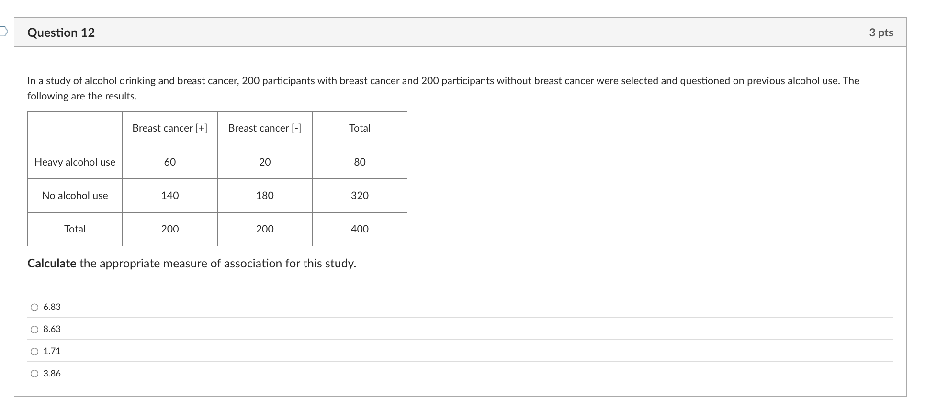The height and width of the screenshot is (420, 948).
Task: Click the study description paragraph
Action: (431, 88)
